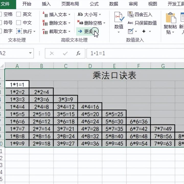Switch to the 插入 ribbon tab
This screenshot has width=184, height=184.
tap(46, 4)
